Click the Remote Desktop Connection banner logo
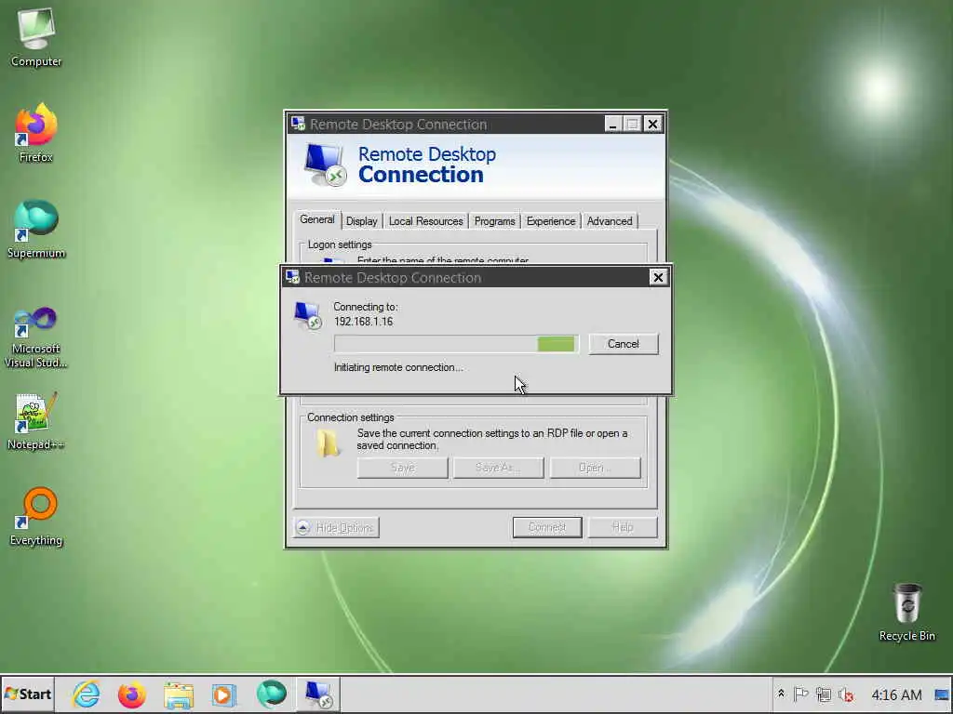The height and width of the screenshot is (714, 953). pyautogui.click(x=325, y=165)
